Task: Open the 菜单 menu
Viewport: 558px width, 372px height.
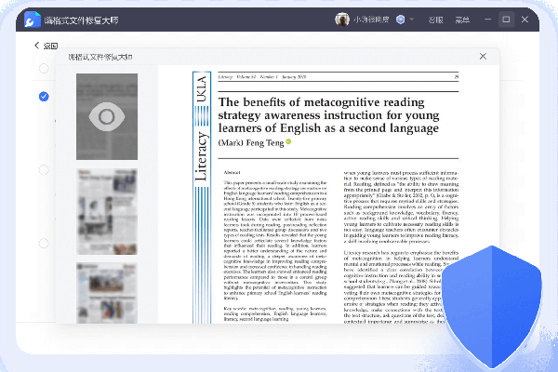Action: (x=462, y=19)
